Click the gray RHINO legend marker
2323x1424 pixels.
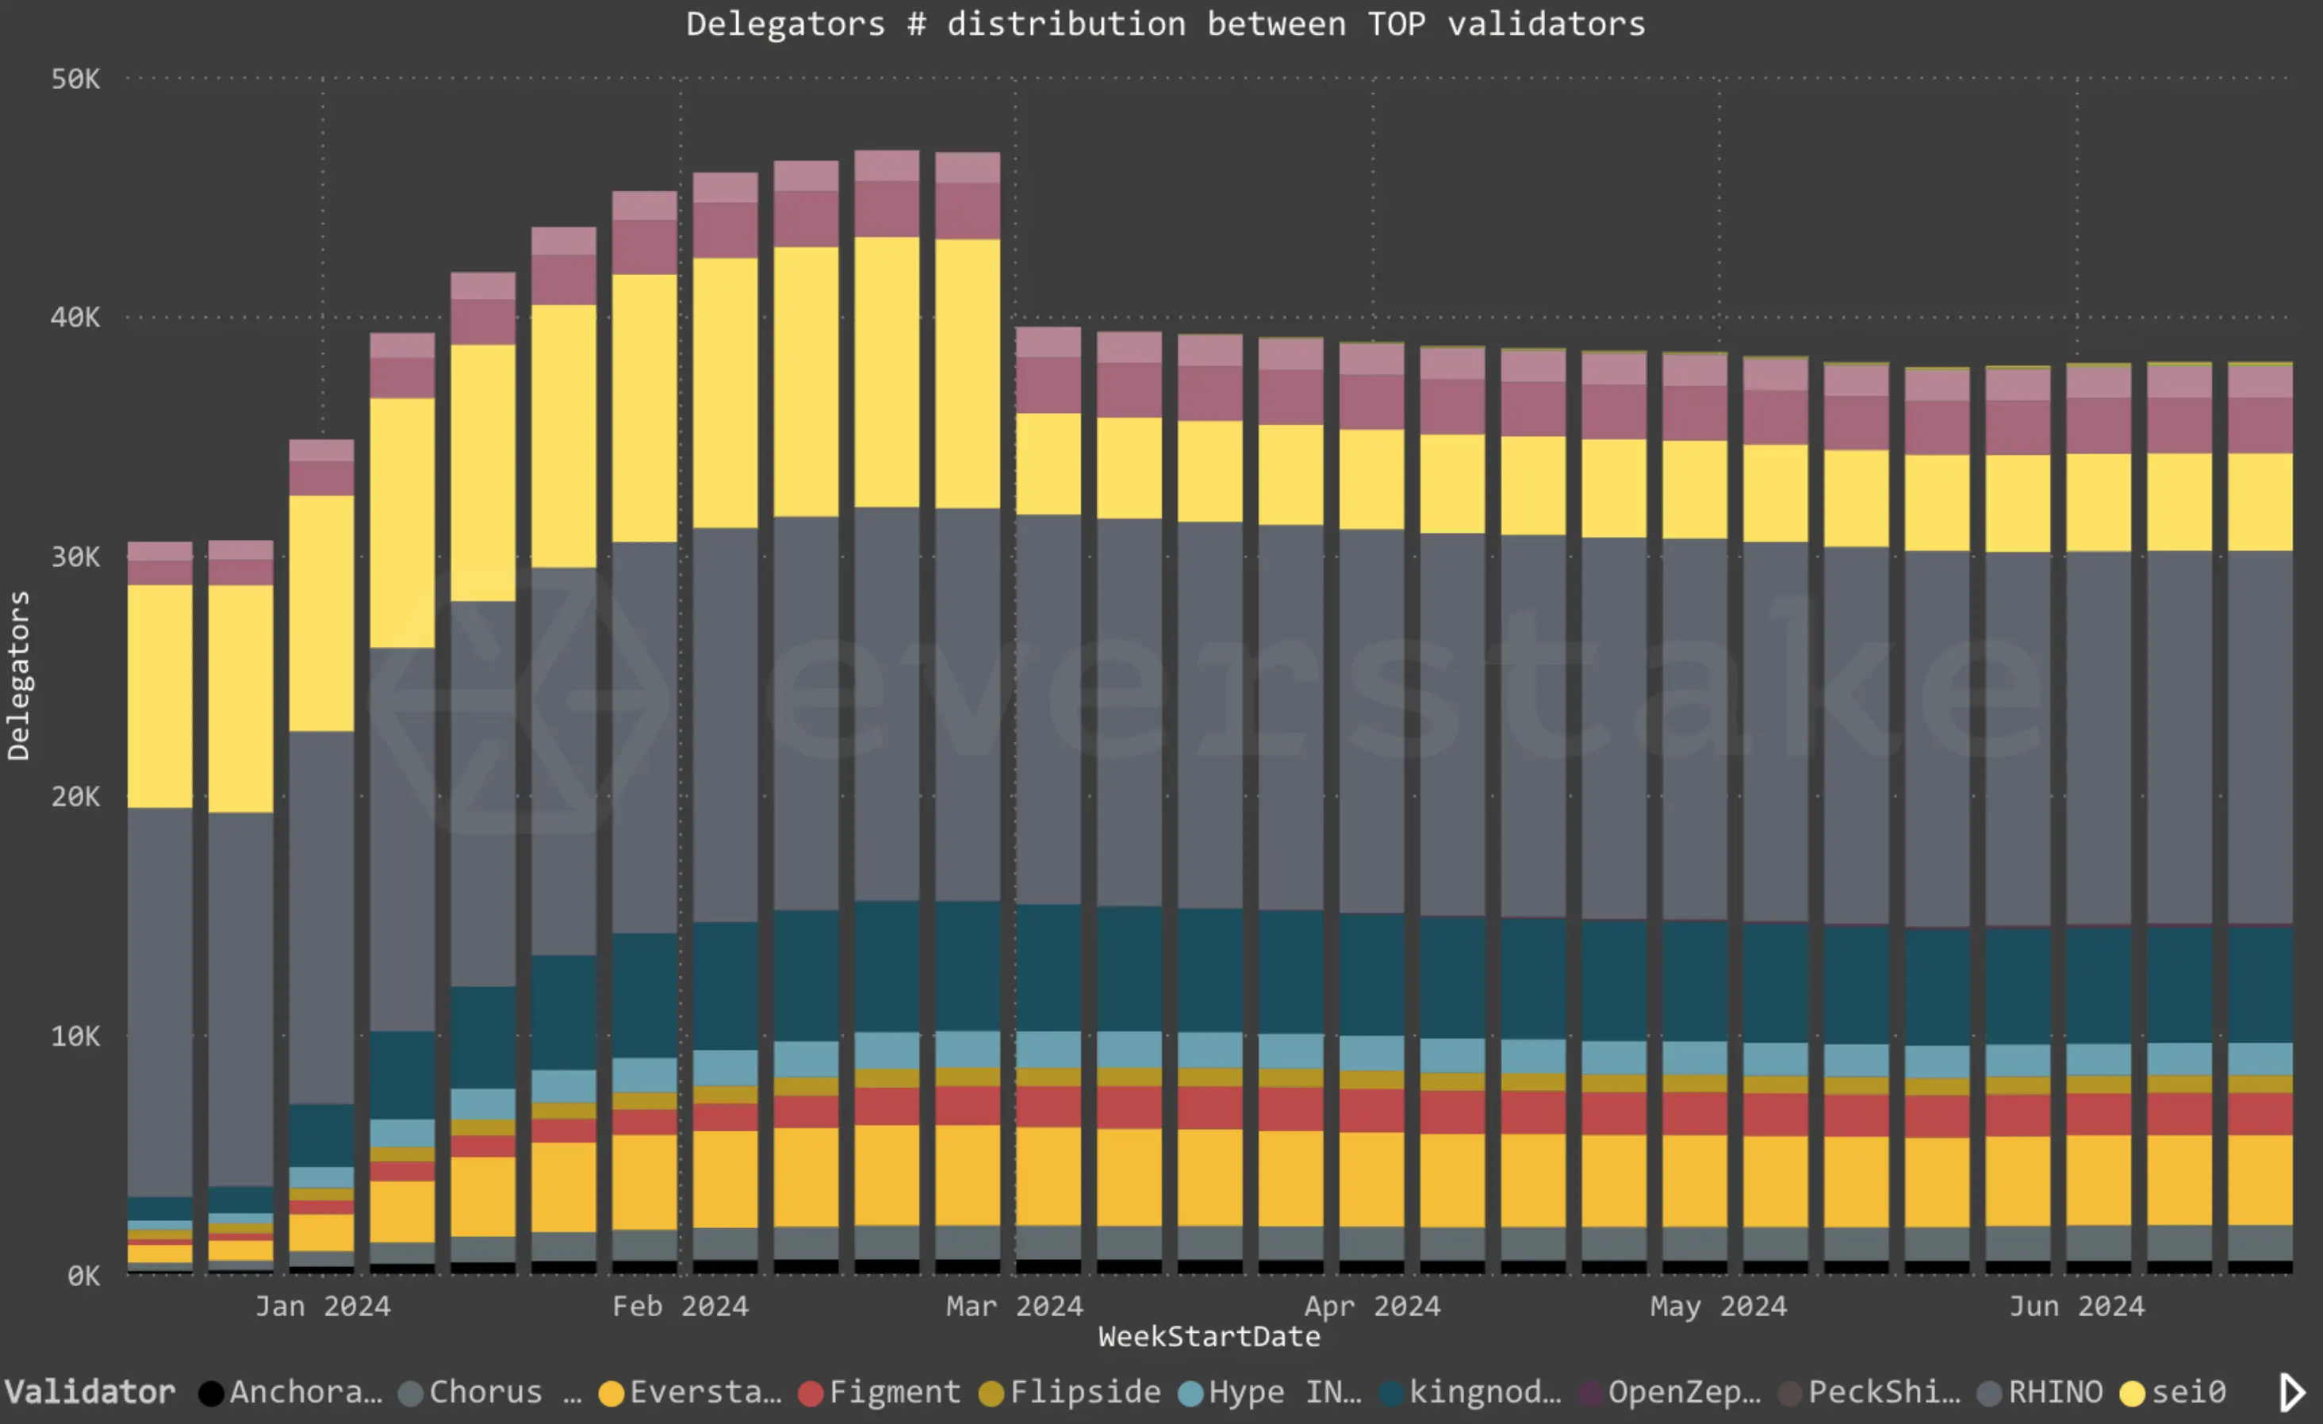pos(1990,1393)
